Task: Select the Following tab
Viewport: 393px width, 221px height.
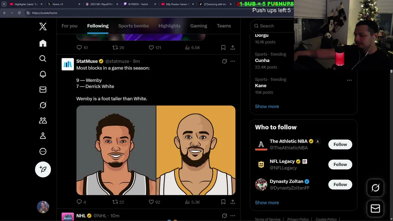Action: click(x=98, y=26)
